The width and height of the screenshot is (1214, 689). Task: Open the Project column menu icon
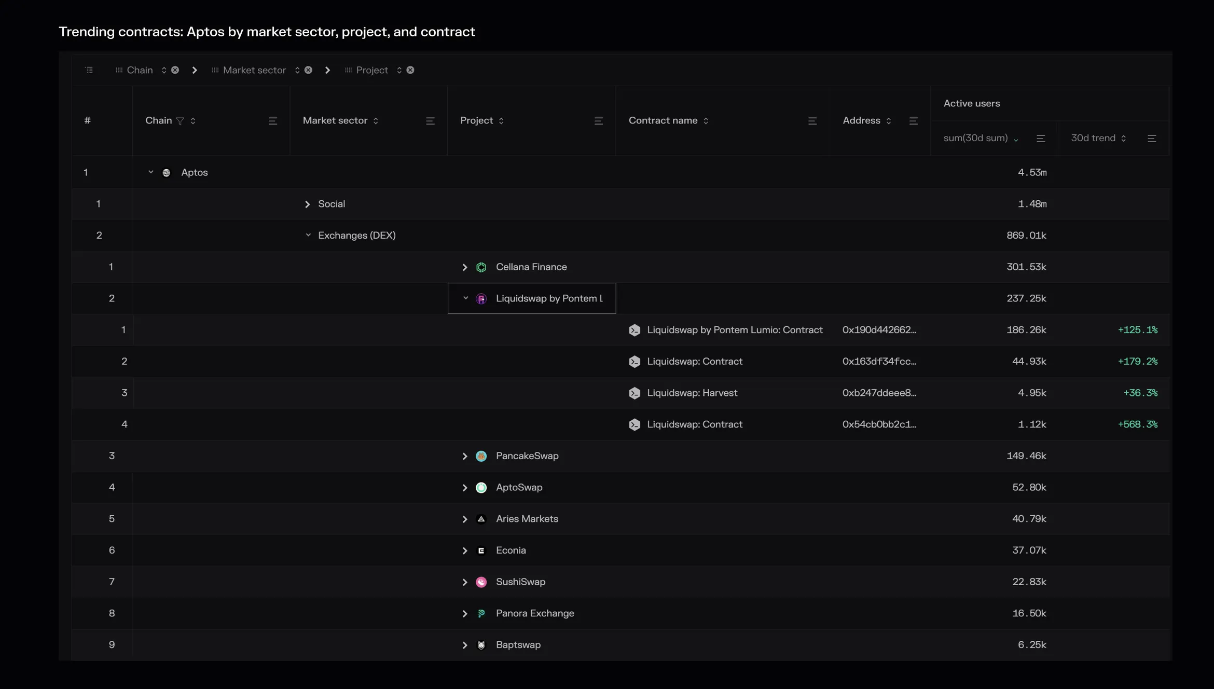[x=599, y=121]
